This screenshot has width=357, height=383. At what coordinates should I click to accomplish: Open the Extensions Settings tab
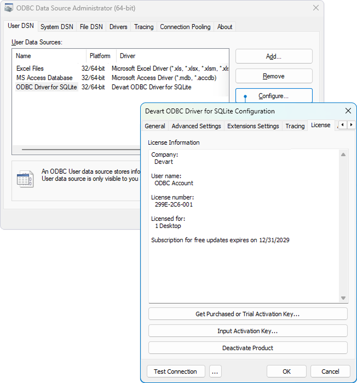253,126
